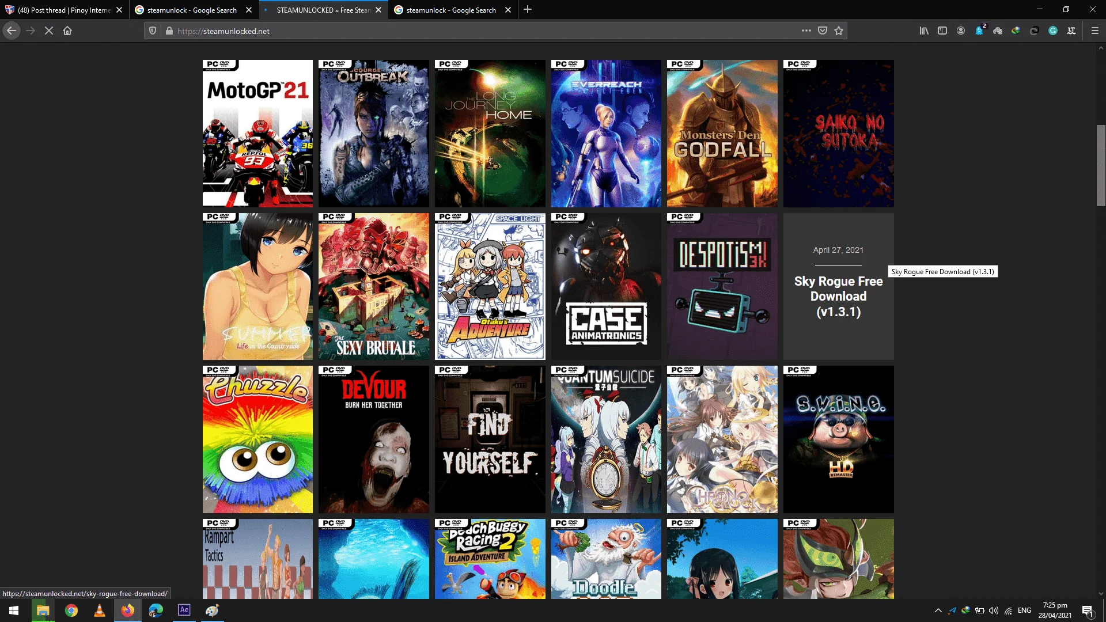Open the Telegram tray icon

[x=952, y=610]
